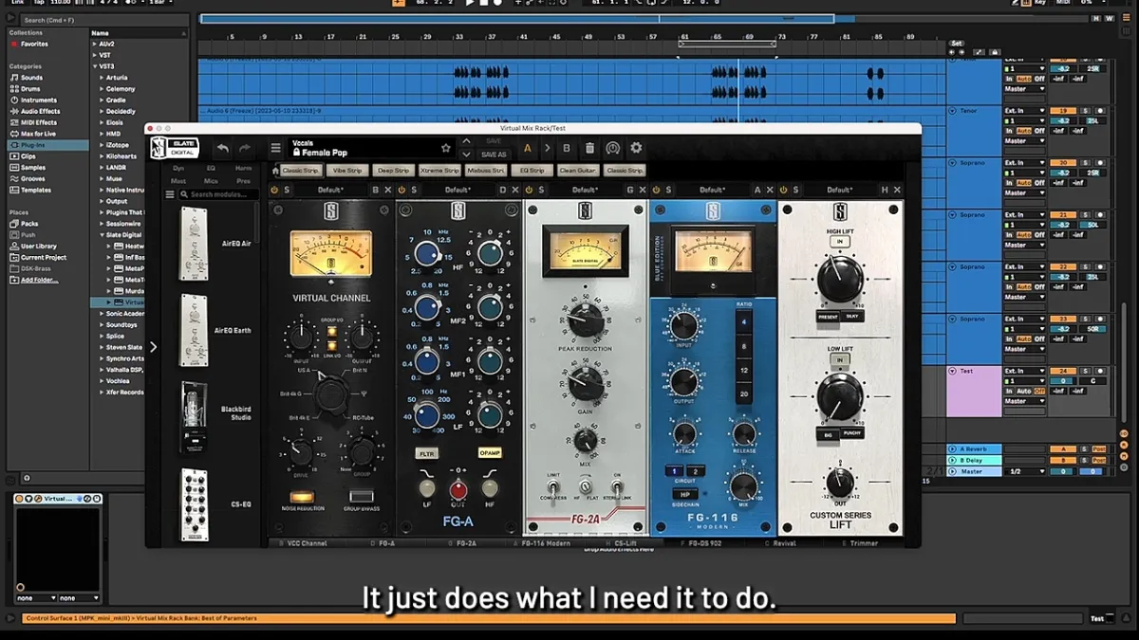Select the Dyn module filter tab
Viewport: 1139px width, 640px height.
click(178, 168)
